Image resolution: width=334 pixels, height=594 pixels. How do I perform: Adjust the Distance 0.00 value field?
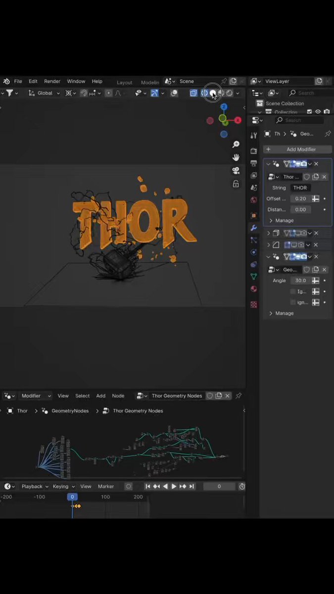pyautogui.click(x=300, y=209)
